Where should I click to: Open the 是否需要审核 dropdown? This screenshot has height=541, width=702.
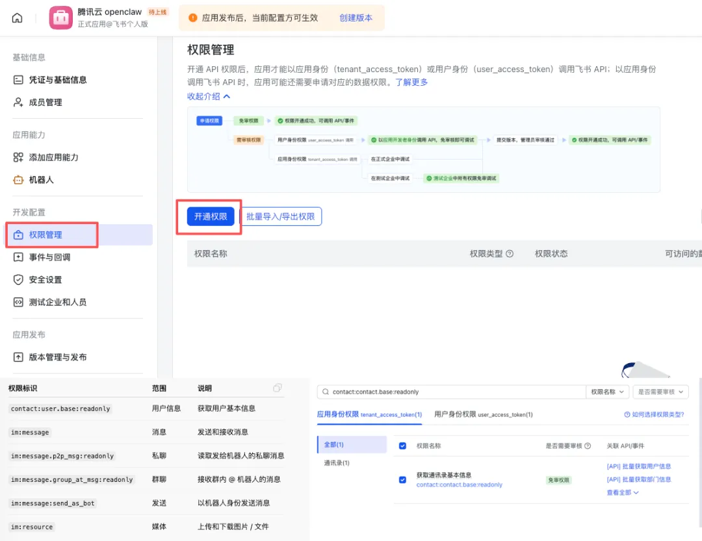pyautogui.click(x=660, y=392)
